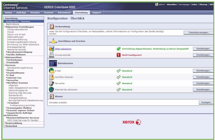Expand the Geräte-Software tree node
The height and width of the screenshot is (140, 215).
pyautogui.click(x=6, y=54)
